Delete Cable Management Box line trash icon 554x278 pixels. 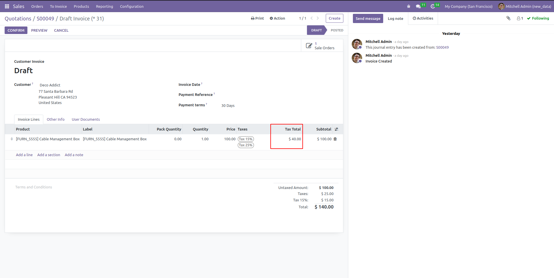click(x=335, y=139)
